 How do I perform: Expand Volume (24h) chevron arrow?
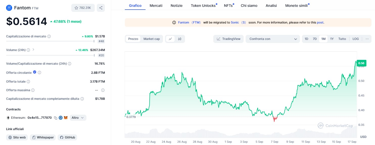pyautogui.click(x=33, y=50)
